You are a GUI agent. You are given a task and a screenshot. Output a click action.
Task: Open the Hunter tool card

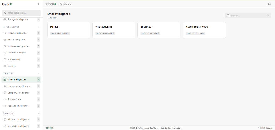[69, 30]
